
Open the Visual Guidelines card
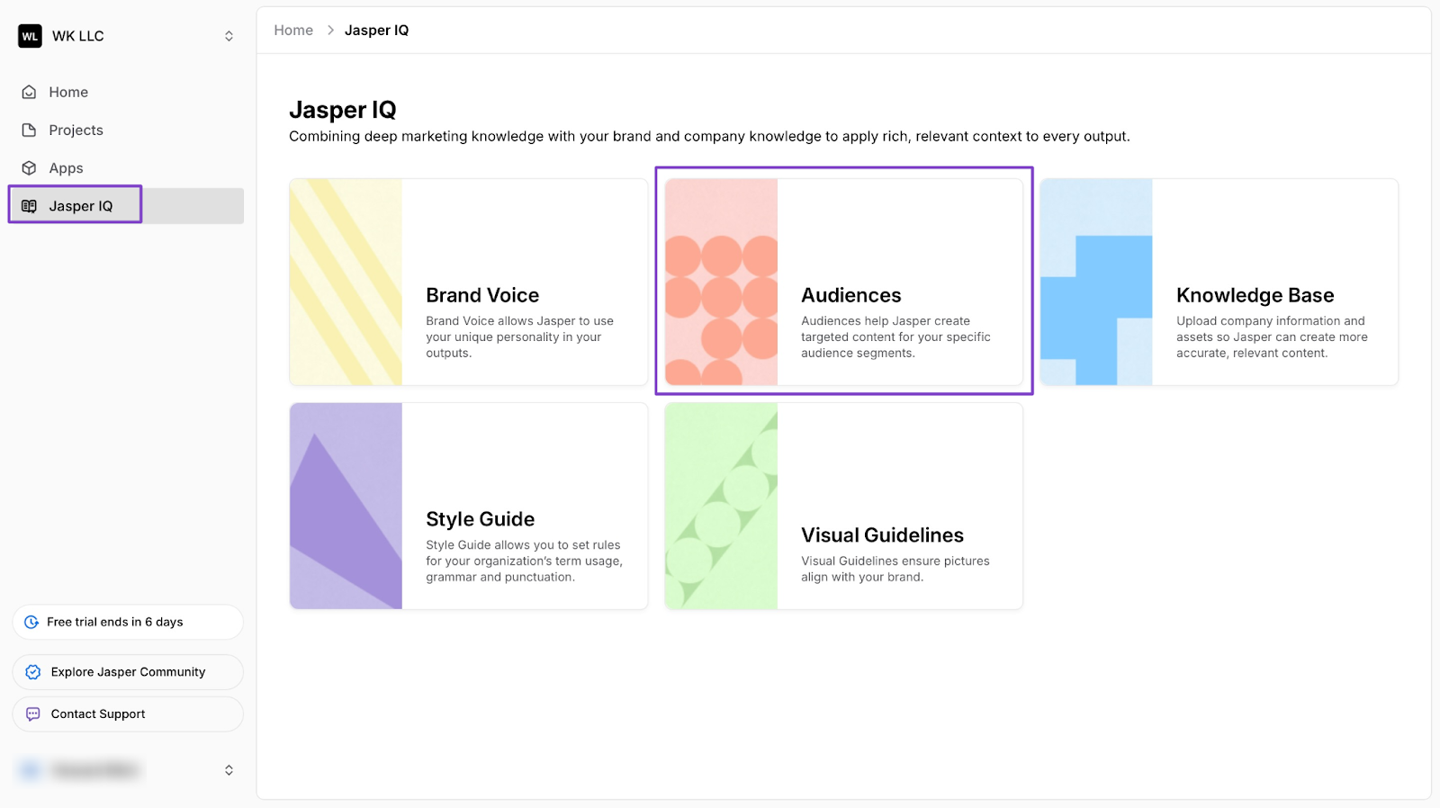click(843, 506)
